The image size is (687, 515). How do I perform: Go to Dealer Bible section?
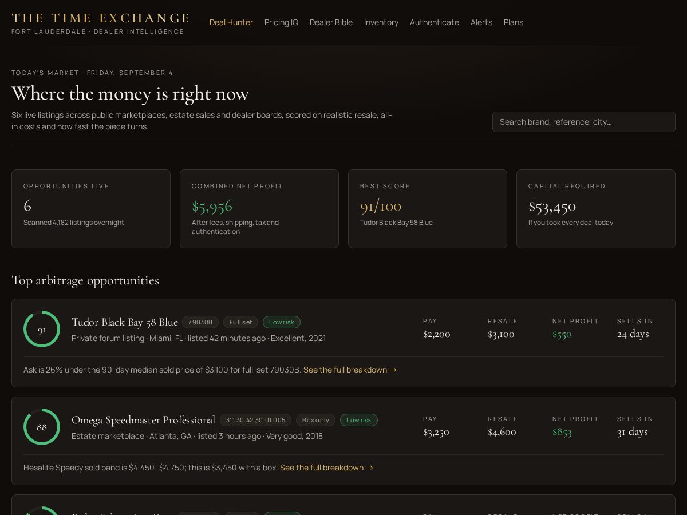pos(331,22)
